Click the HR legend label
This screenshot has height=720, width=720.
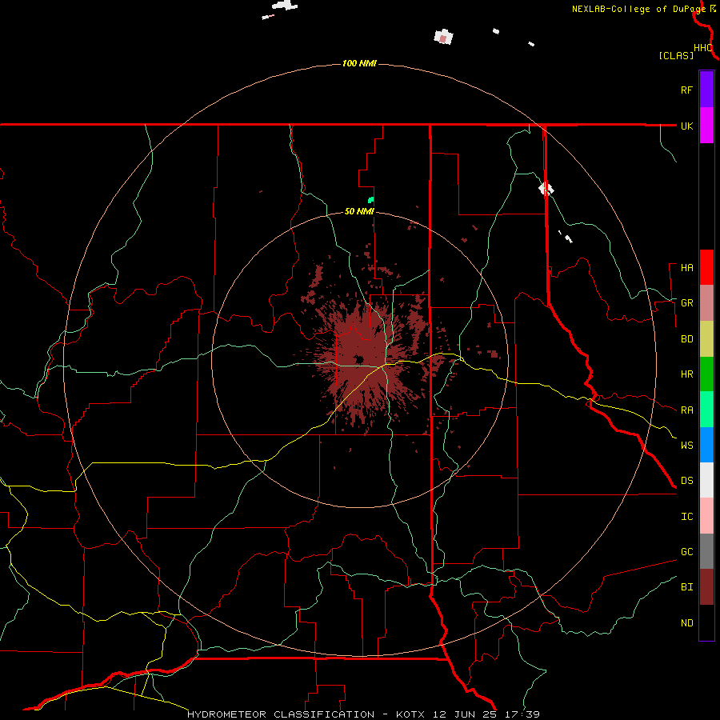686,374
